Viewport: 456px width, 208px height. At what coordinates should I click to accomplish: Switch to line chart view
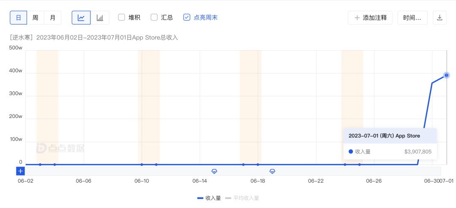tap(81, 18)
